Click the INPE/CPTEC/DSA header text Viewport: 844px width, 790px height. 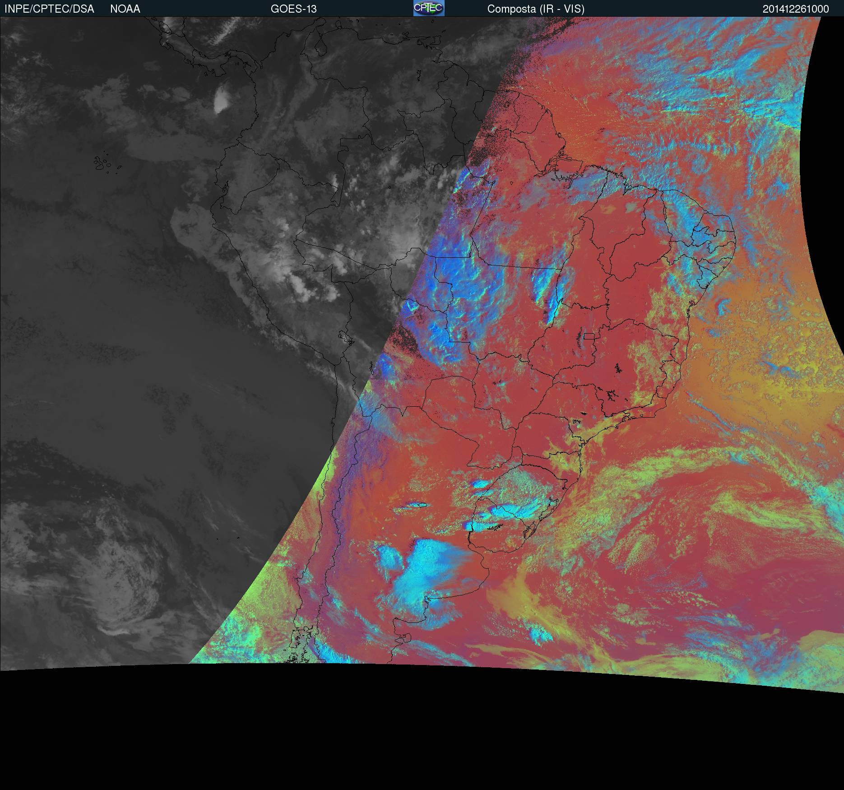49,9
